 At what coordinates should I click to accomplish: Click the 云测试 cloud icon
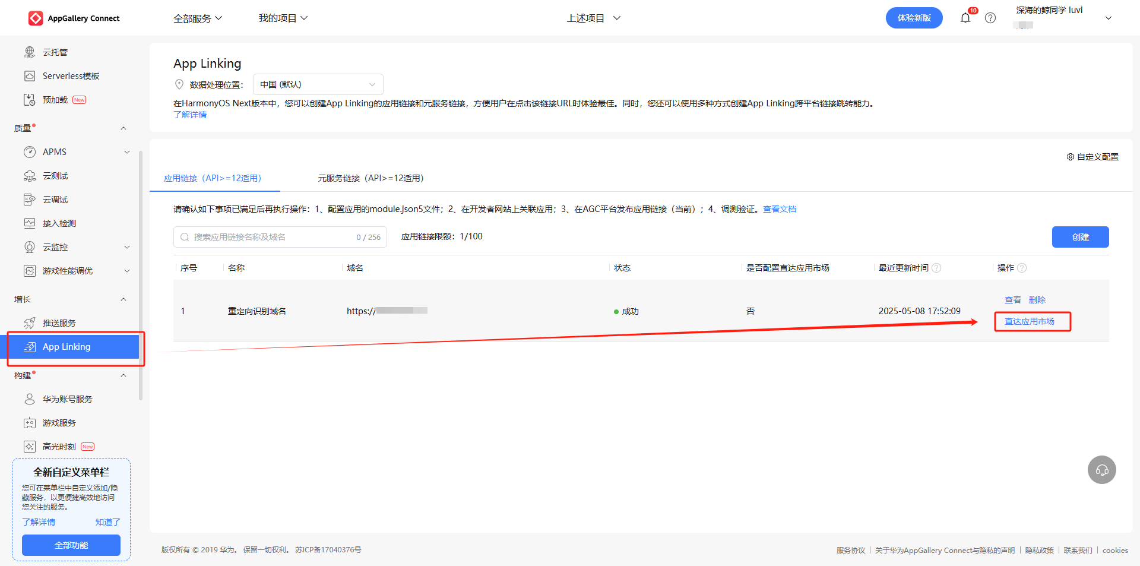pyautogui.click(x=30, y=176)
